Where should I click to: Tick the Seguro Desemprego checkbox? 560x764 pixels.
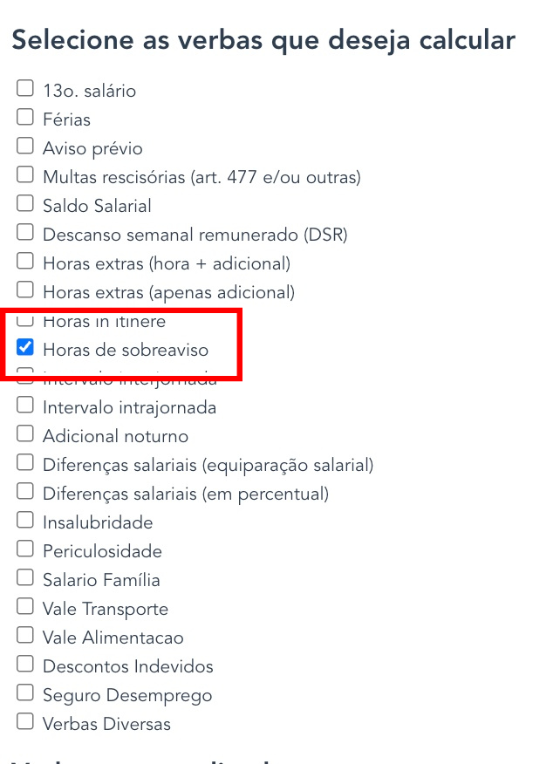click(x=25, y=692)
